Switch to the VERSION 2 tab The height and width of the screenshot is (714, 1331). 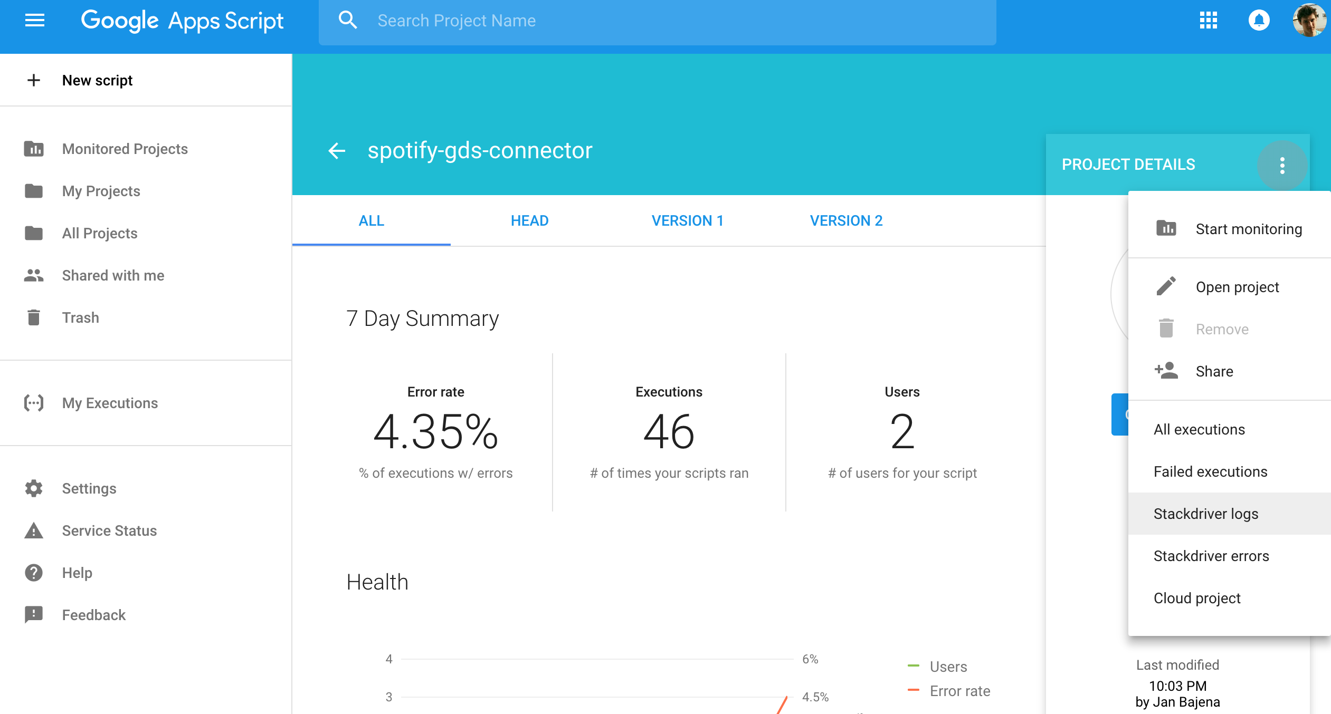[x=847, y=220]
